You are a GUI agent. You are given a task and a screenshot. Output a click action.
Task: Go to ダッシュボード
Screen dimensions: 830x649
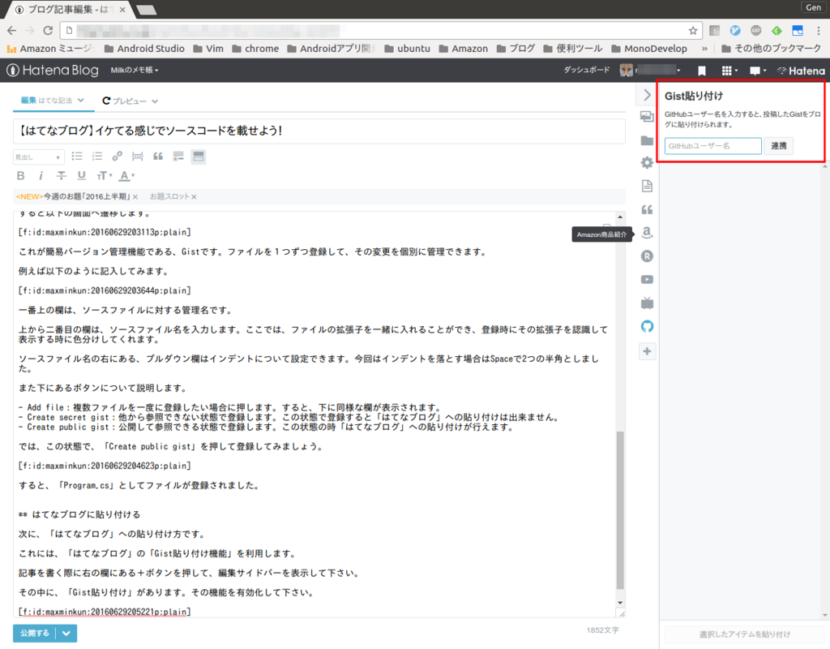(587, 70)
